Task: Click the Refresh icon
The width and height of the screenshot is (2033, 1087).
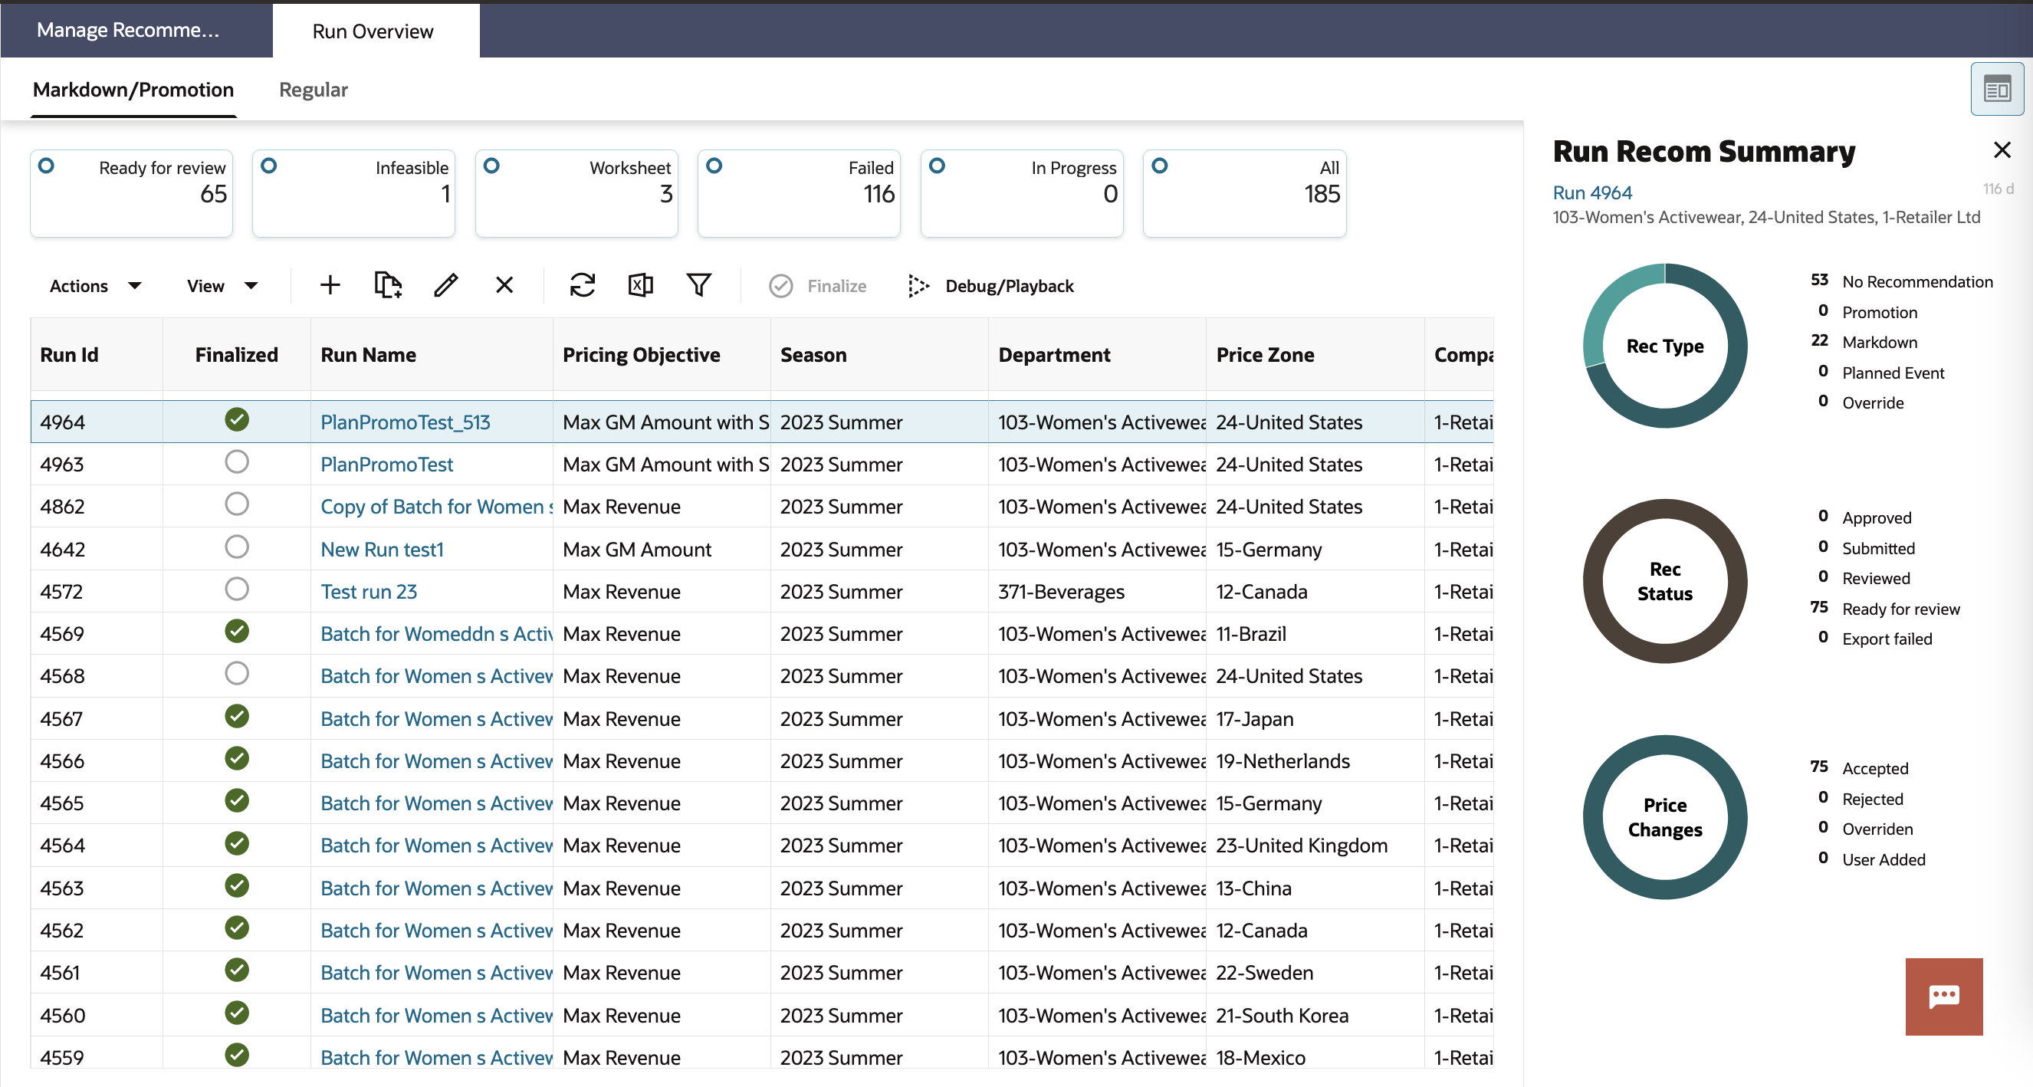Action: (x=583, y=285)
